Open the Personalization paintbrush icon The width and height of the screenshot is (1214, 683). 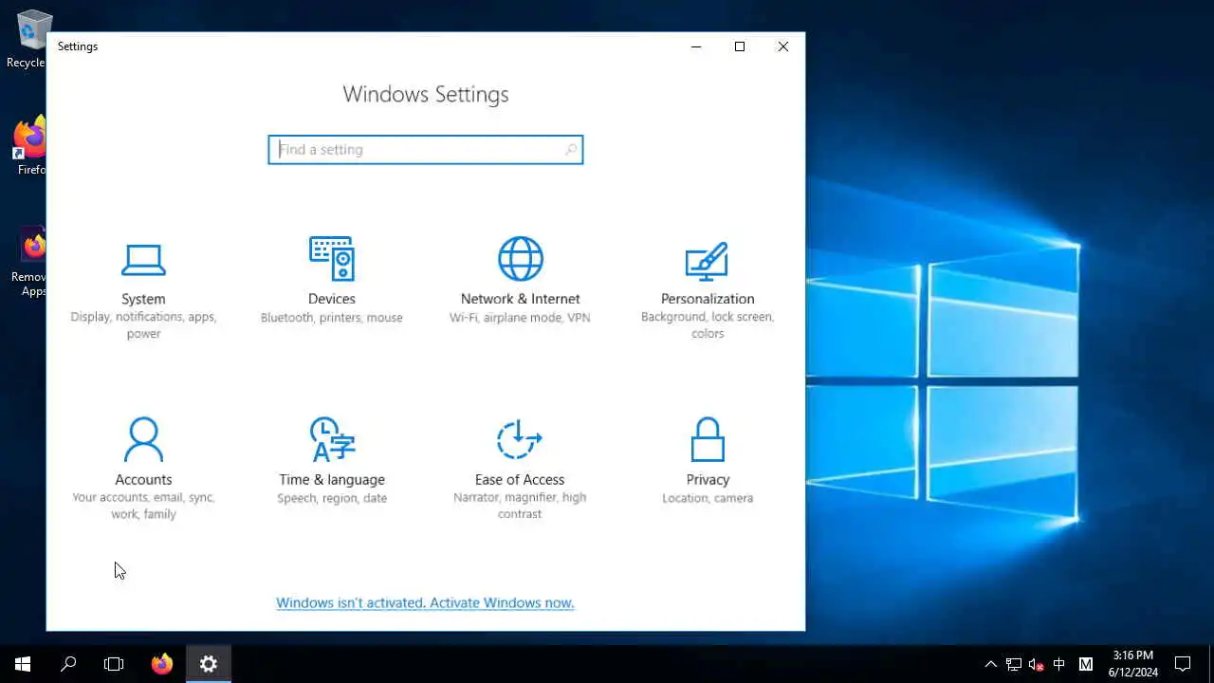point(707,261)
